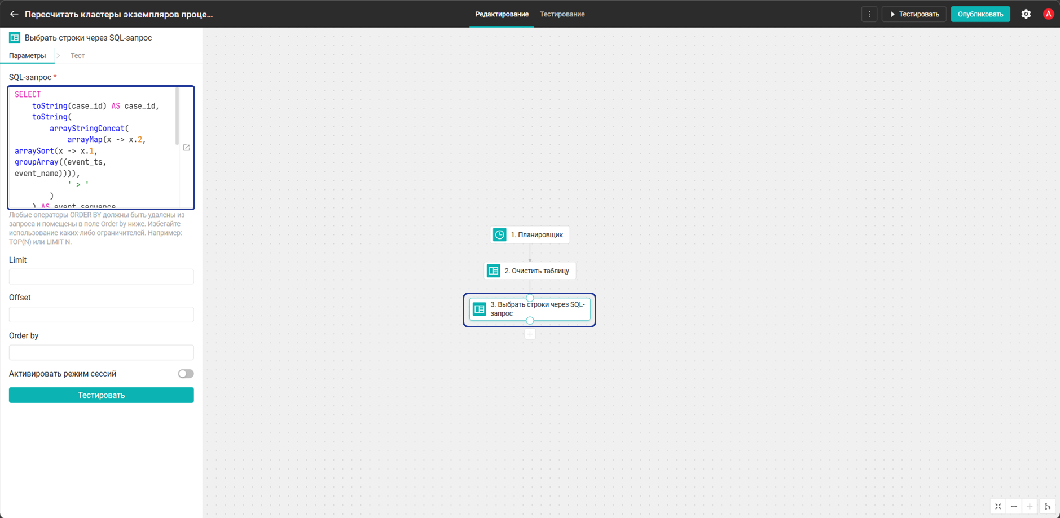Open user avatar A menu

[x=1048, y=14]
